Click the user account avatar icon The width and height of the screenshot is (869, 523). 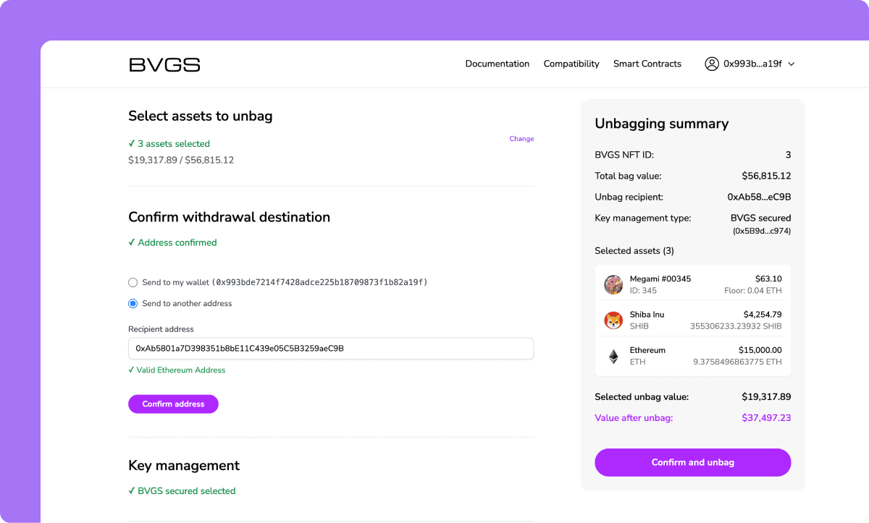(x=712, y=64)
